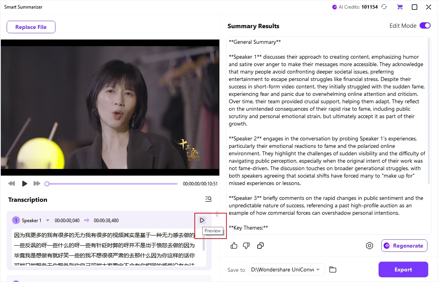Click the thumbs up feedback icon
The width and height of the screenshot is (438, 282).
coord(234,246)
